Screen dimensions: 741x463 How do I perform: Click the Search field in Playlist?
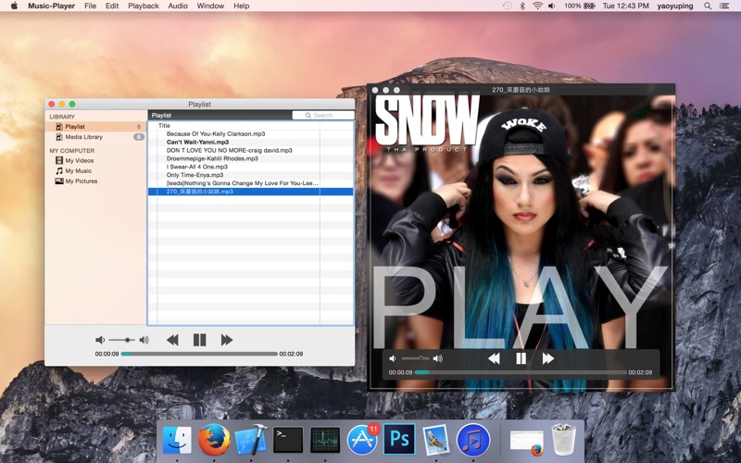[x=323, y=115]
